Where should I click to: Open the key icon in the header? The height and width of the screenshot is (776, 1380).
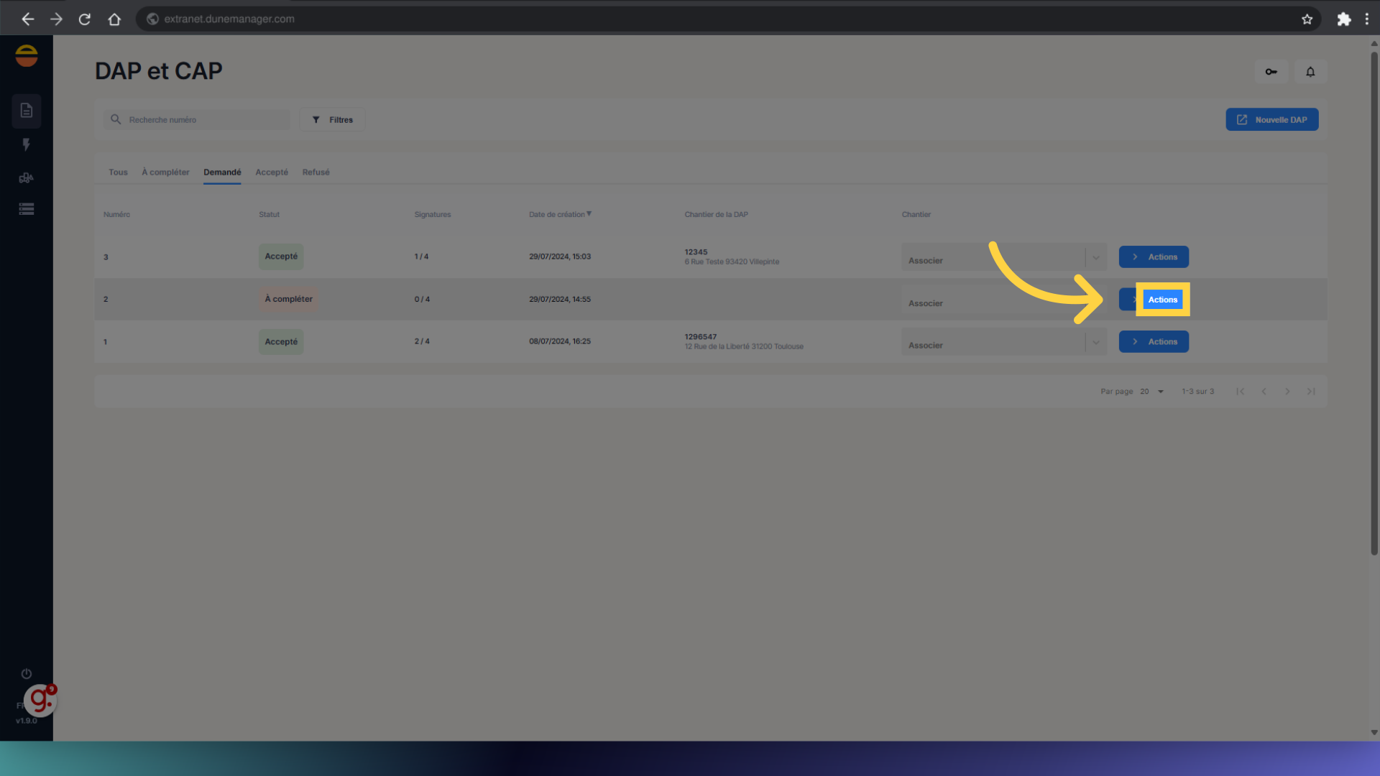(1271, 72)
